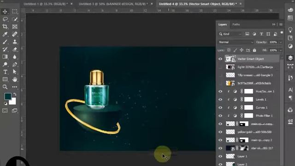Hide the yellow-gold layer

tap(220, 132)
